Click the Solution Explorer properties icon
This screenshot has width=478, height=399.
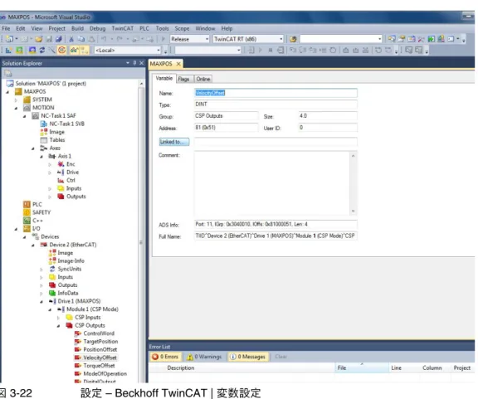click(x=8, y=74)
